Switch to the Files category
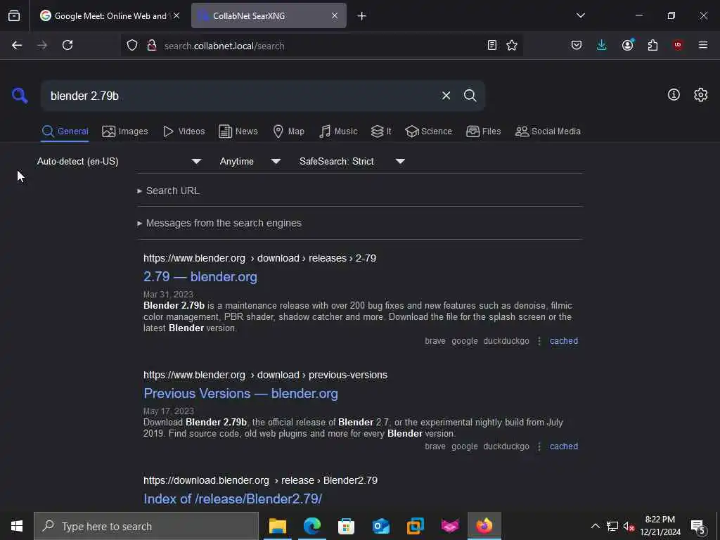 click(483, 131)
